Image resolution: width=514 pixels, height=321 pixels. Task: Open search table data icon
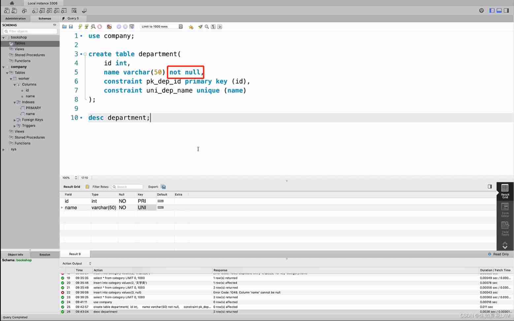point(74,11)
